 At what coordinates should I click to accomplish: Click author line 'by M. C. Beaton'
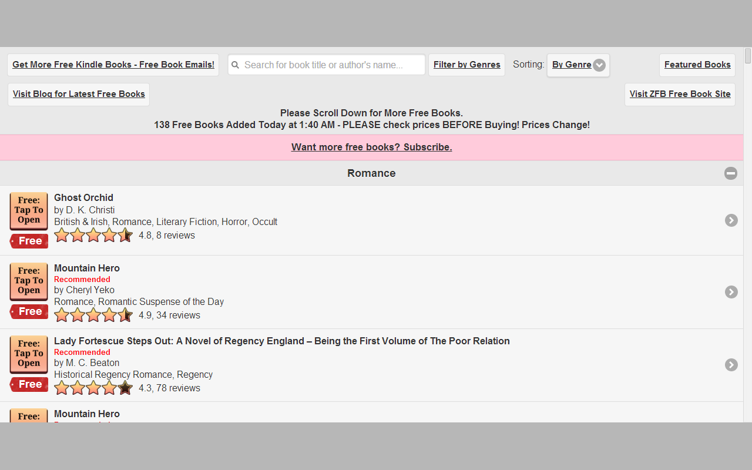pos(87,363)
